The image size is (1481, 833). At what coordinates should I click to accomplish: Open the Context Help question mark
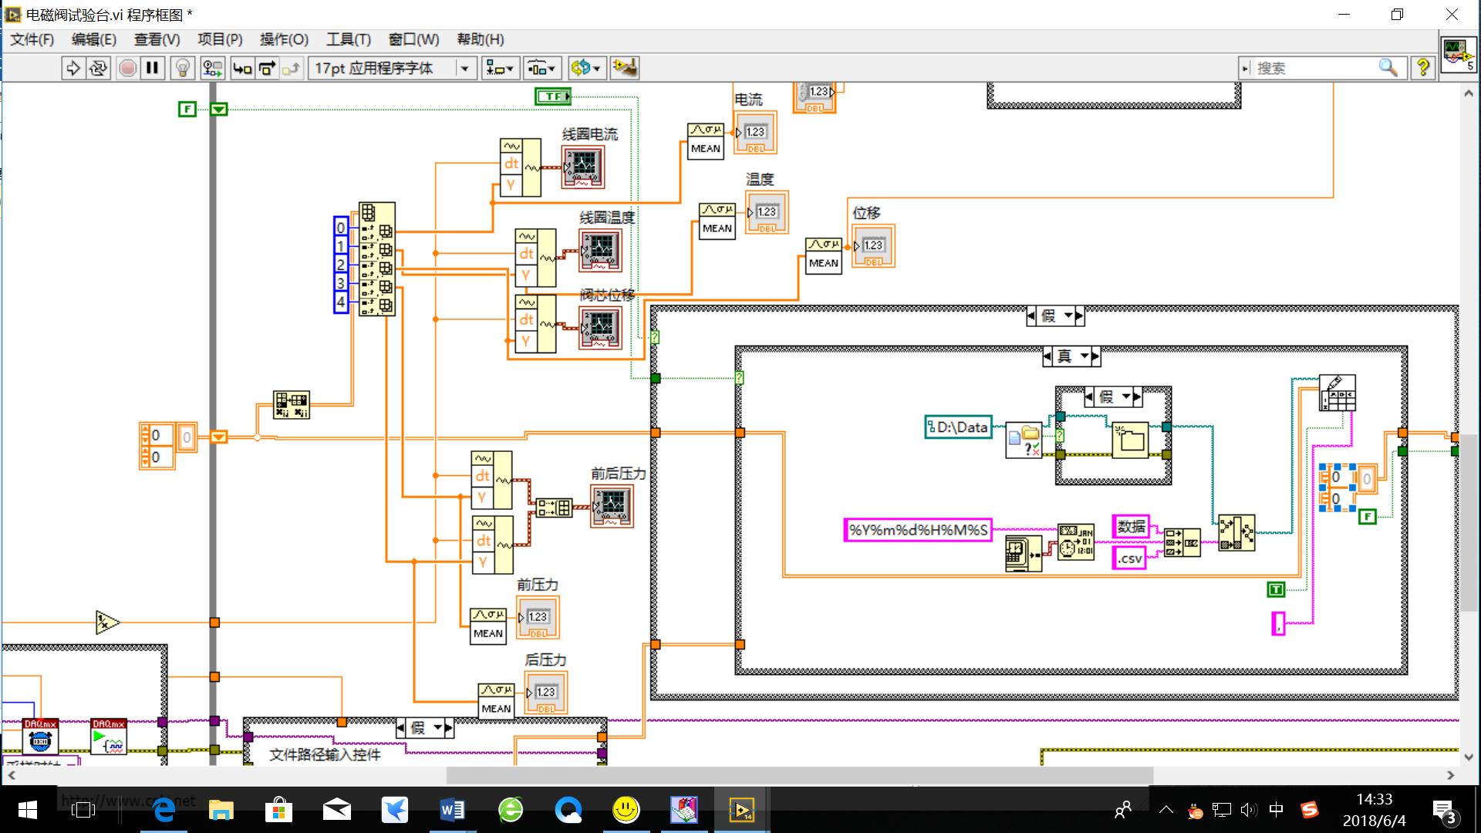(x=1423, y=69)
